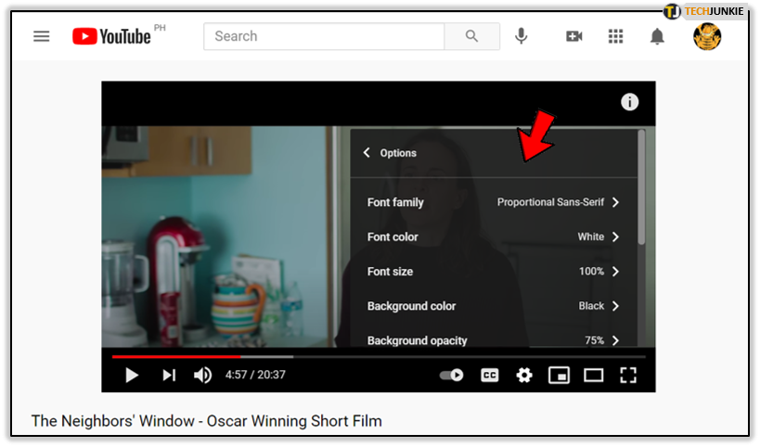Show video info card icon
Screen dimensions: 760x447
pos(629,102)
